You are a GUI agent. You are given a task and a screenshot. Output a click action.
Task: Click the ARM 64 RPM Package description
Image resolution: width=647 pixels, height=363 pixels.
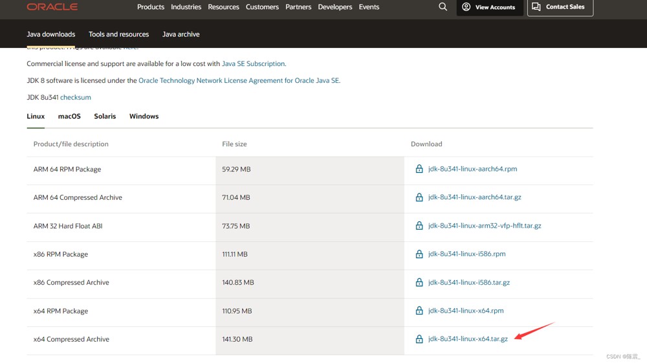[x=67, y=169]
